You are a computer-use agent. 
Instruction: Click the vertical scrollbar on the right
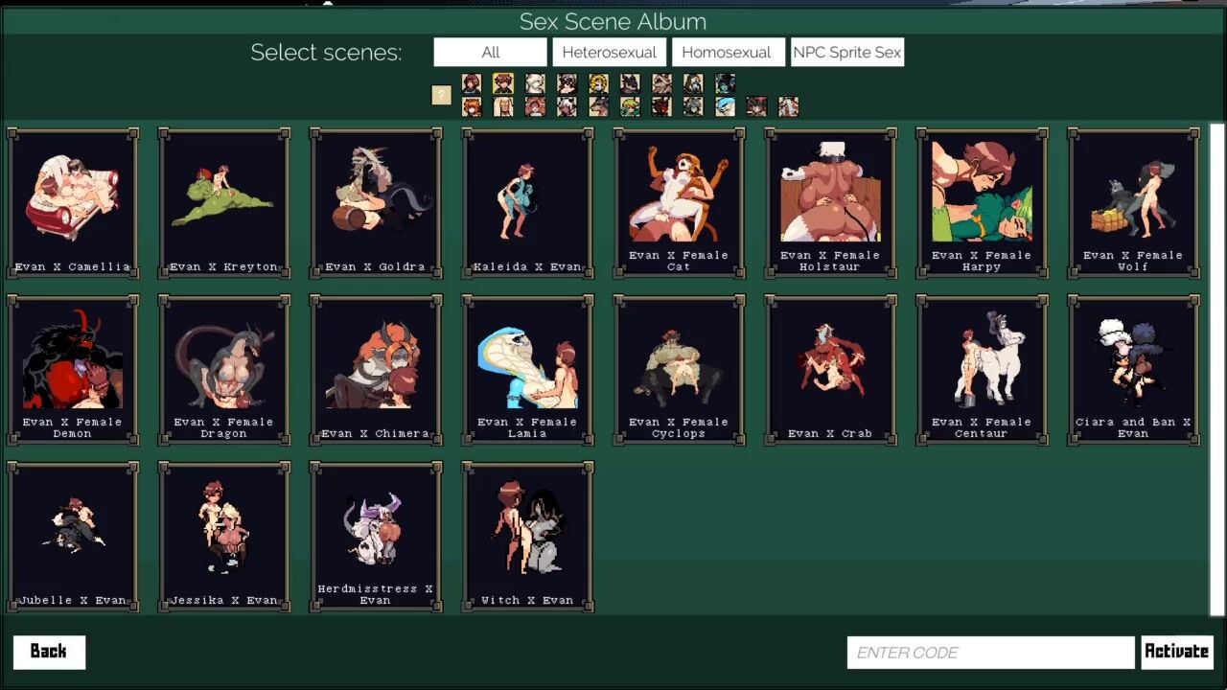[x=1216, y=369]
